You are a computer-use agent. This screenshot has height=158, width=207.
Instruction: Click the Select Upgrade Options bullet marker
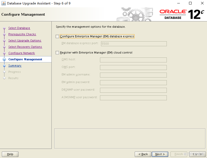tap(4, 41)
